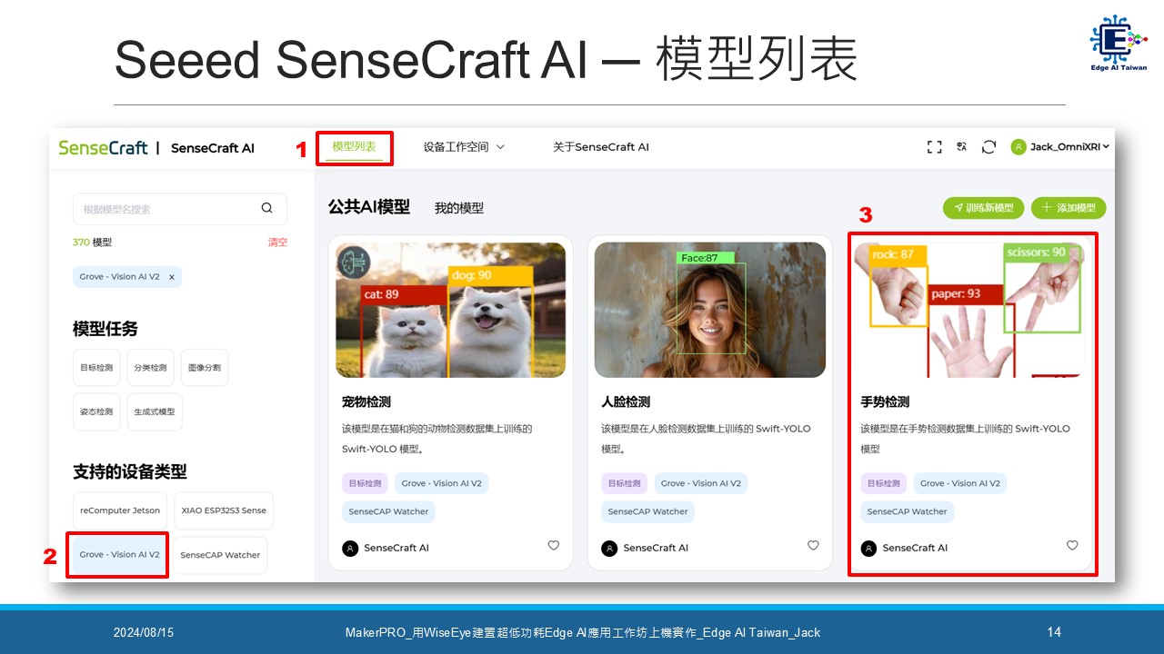Click SenseCraft AI author icon on 手势检测 card
Viewport: 1164px width, 654px height.
point(868,548)
